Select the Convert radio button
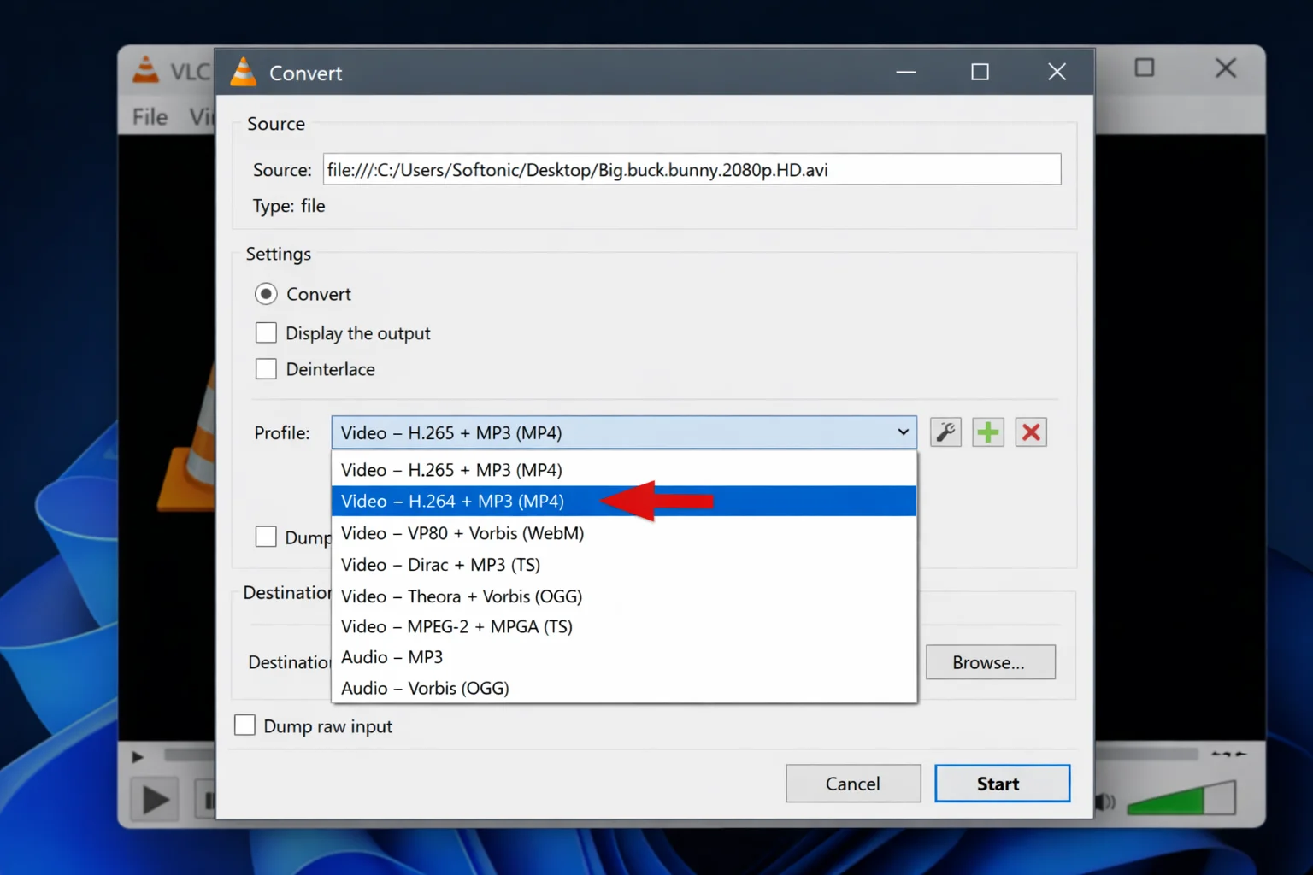The height and width of the screenshot is (875, 1313). (266, 294)
